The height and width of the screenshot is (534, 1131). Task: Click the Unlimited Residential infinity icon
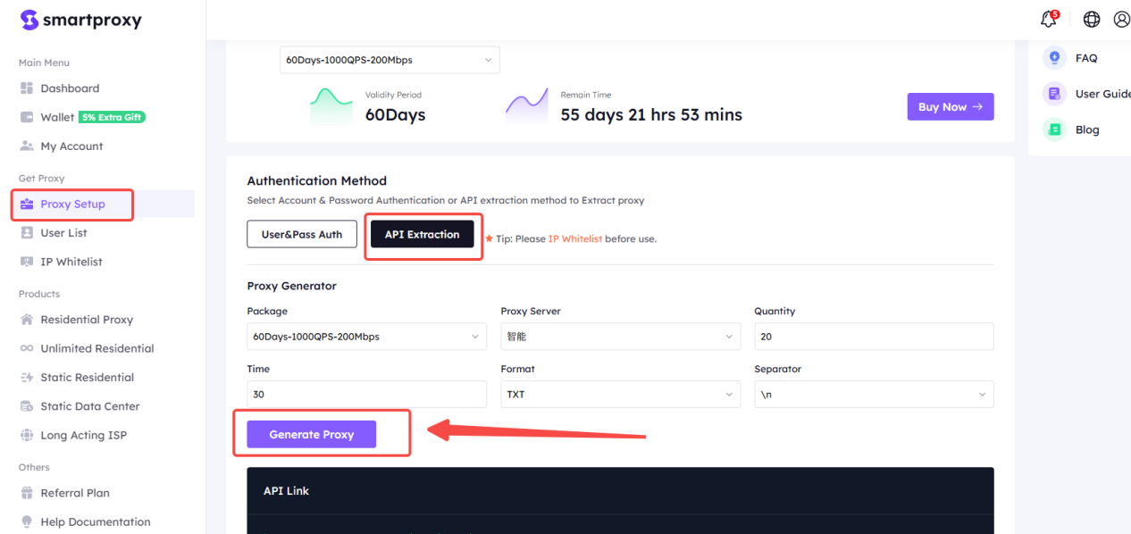(27, 348)
